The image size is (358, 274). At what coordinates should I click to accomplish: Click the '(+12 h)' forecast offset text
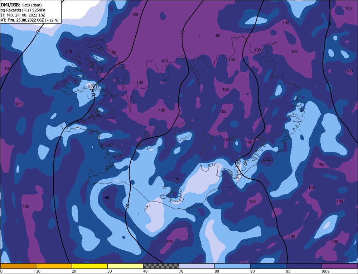(52, 20)
